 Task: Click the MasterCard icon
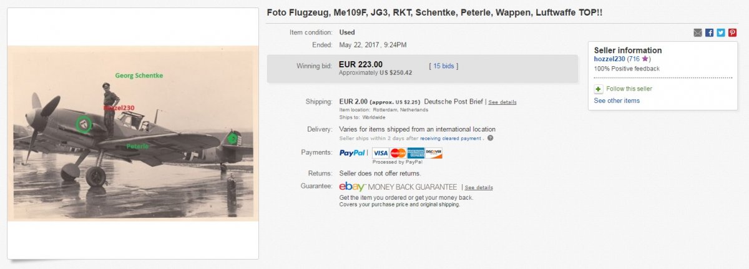(398, 153)
